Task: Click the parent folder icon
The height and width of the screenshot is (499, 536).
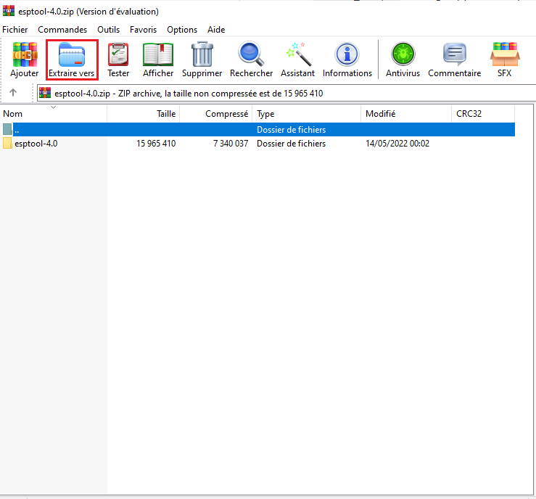Action: click(7, 129)
